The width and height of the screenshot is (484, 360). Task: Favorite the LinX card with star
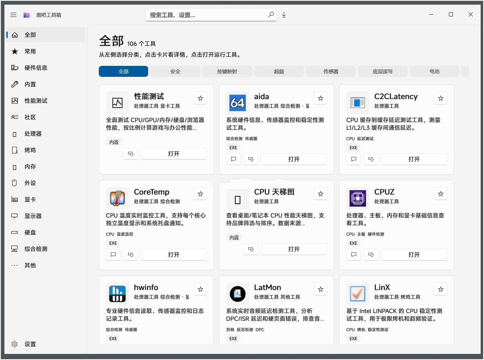(x=441, y=289)
